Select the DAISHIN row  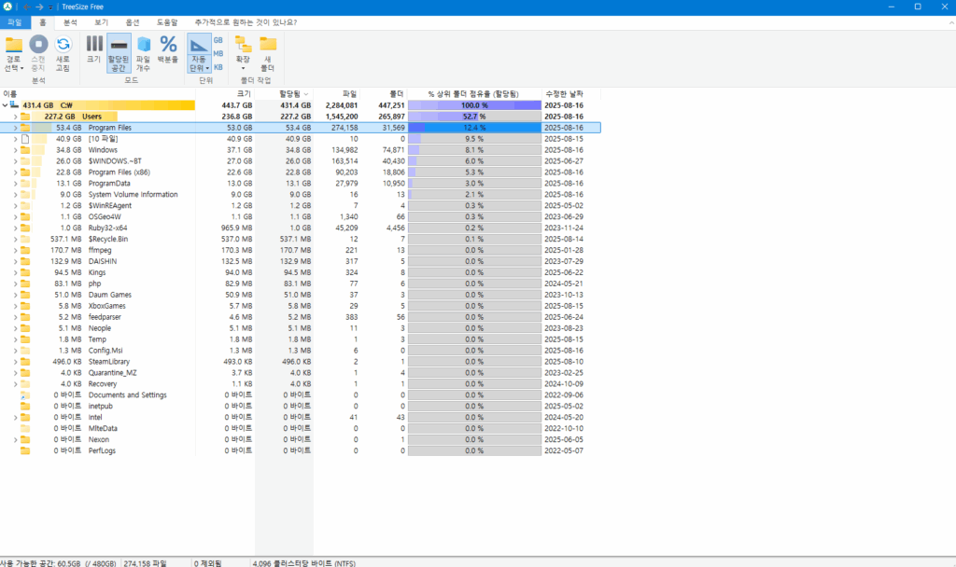[301, 261]
